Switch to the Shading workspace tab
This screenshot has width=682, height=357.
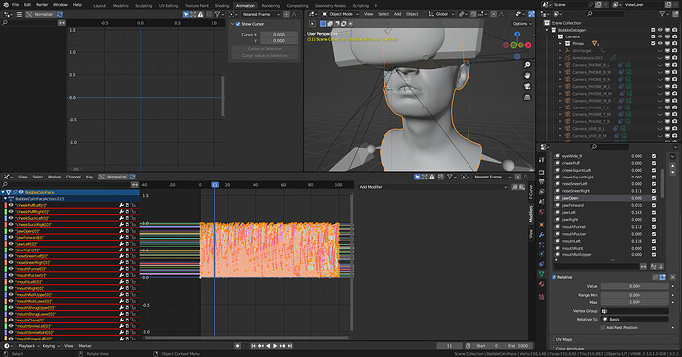(221, 6)
